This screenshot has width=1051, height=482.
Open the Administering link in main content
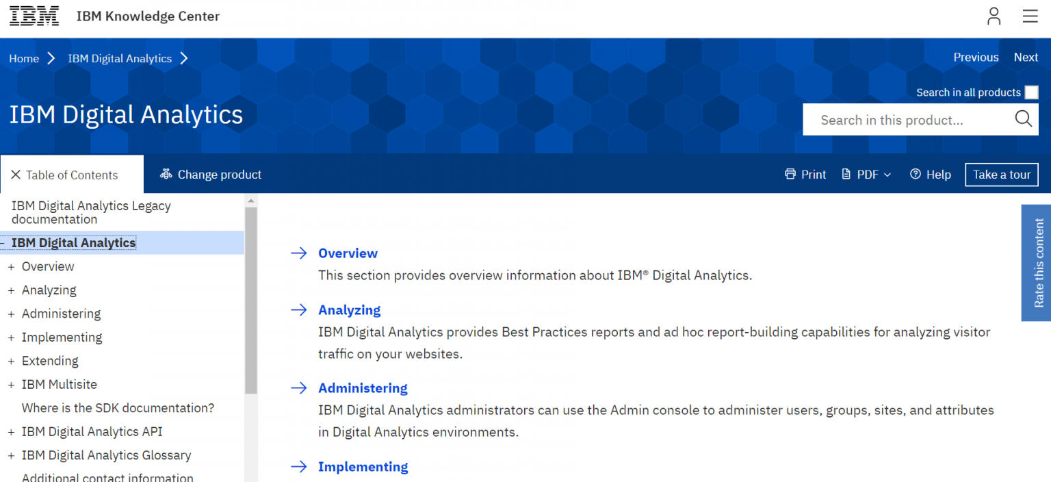363,388
